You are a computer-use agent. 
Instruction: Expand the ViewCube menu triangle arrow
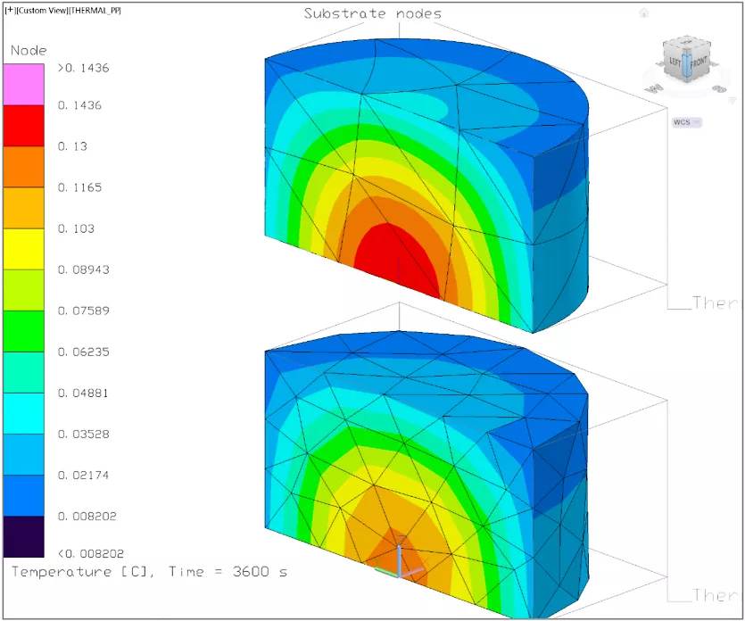pyautogui.click(x=732, y=100)
